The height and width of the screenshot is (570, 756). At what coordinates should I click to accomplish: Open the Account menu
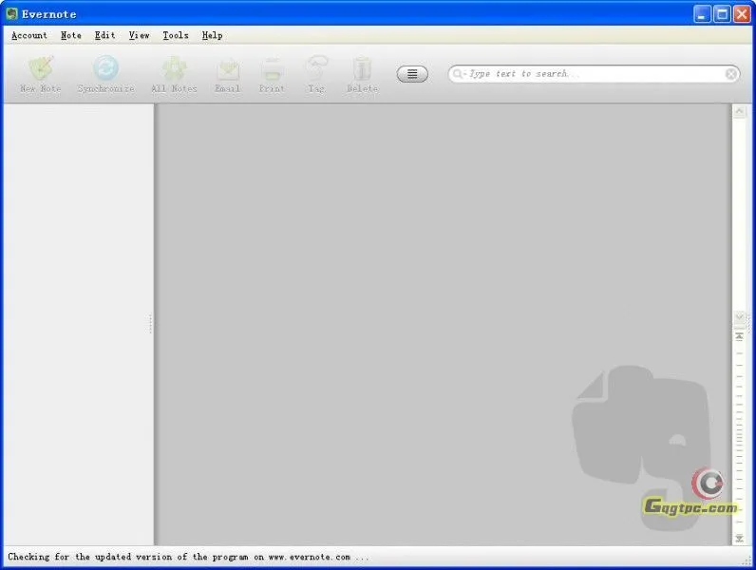[x=29, y=35]
